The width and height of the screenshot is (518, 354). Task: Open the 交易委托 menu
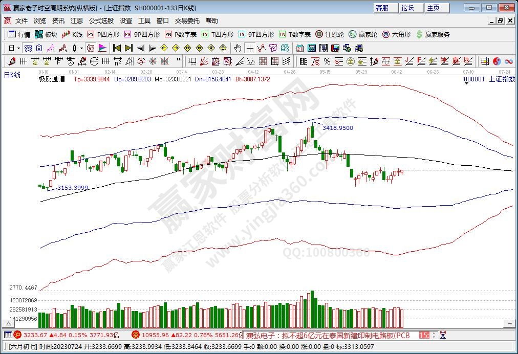[187, 21]
